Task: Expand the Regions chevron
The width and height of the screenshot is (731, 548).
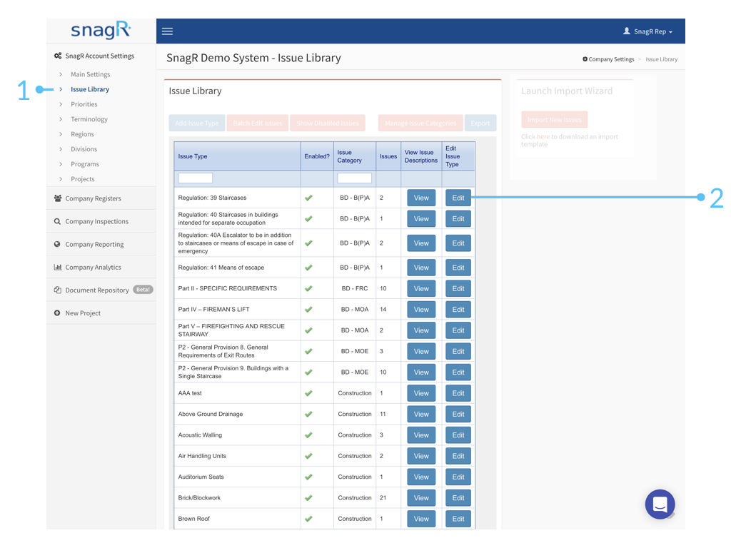Action: pos(61,134)
